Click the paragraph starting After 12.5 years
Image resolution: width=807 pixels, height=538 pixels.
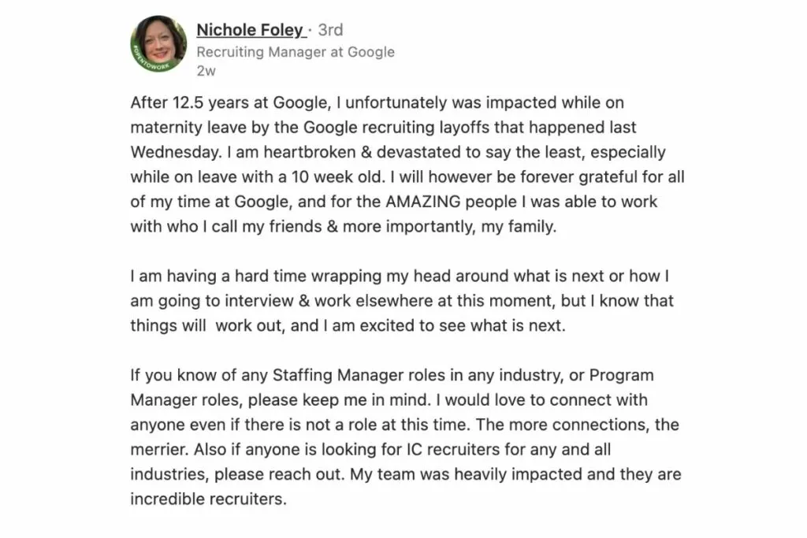pyautogui.click(x=407, y=164)
